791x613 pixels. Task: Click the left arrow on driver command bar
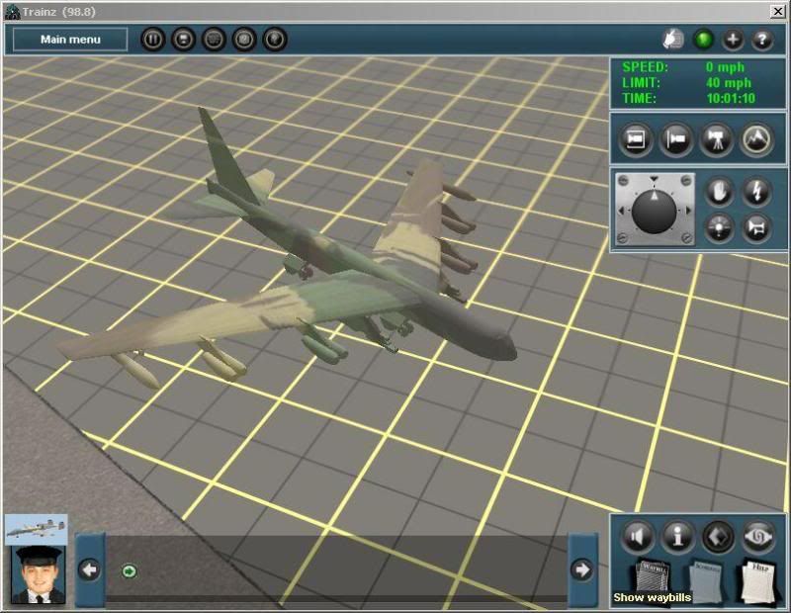[90, 570]
